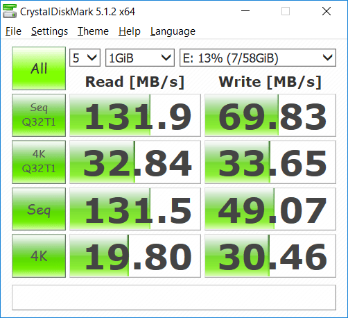Click the empty comment field at bottom
The image size is (348, 318).
(x=174, y=297)
